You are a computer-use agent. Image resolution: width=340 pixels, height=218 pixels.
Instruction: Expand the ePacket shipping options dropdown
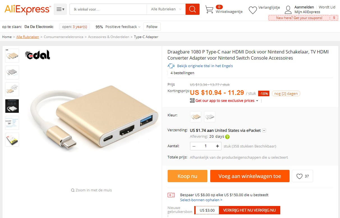pyautogui.click(x=264, y=130)
